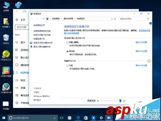Click 更改计划设置 for the 高性能 plan
The width and height of the screenshot is (161, 121).
click(141, 51)
